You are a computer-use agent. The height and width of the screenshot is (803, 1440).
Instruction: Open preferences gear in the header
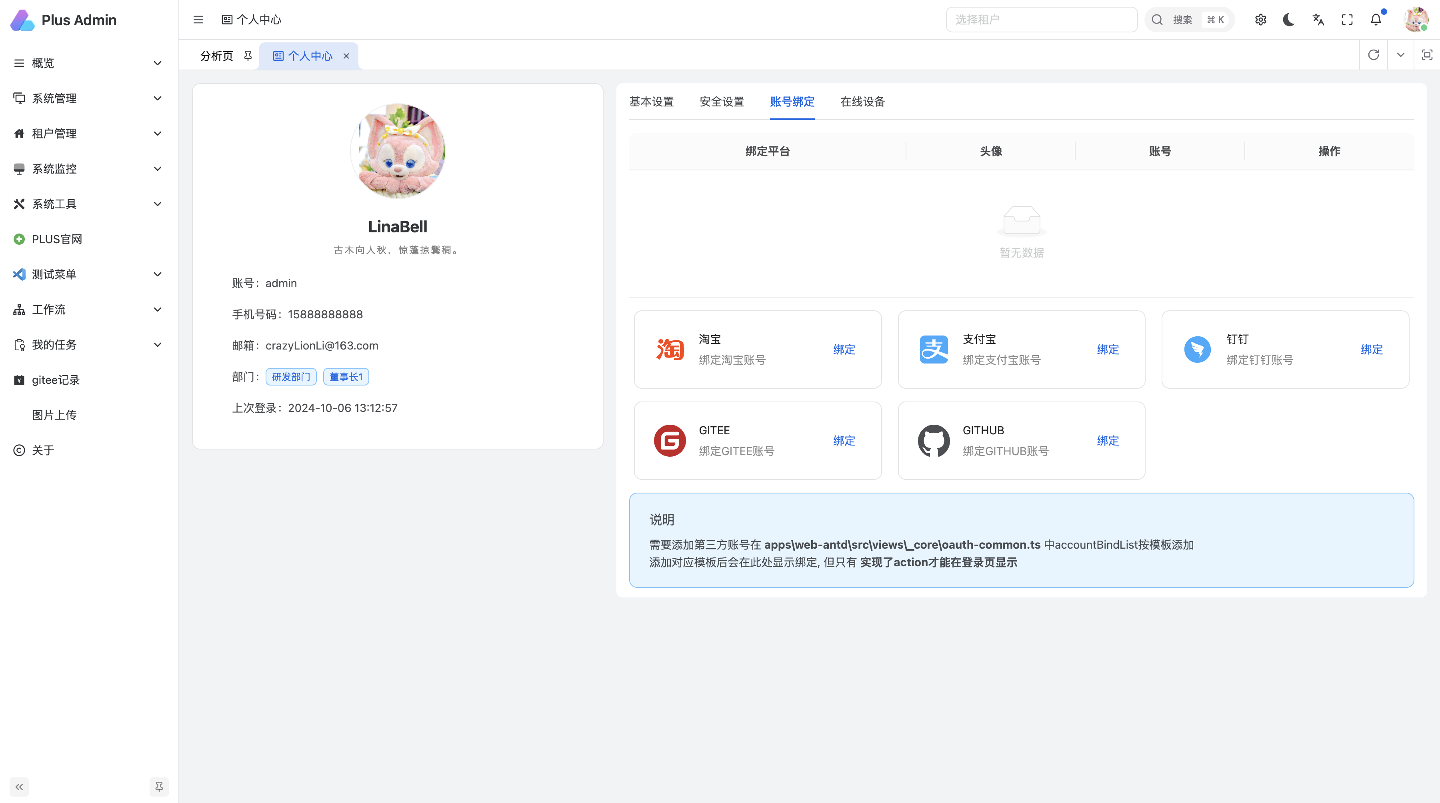[1260, 20]
